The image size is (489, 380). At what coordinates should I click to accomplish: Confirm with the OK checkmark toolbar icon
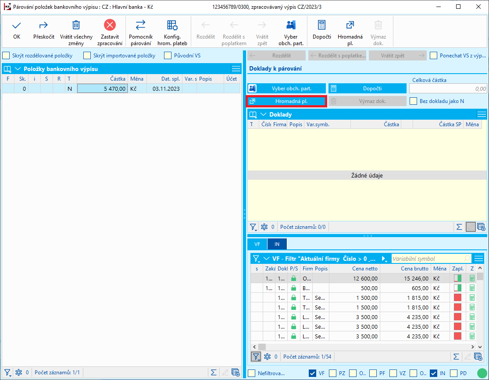[x=17, y=25]
